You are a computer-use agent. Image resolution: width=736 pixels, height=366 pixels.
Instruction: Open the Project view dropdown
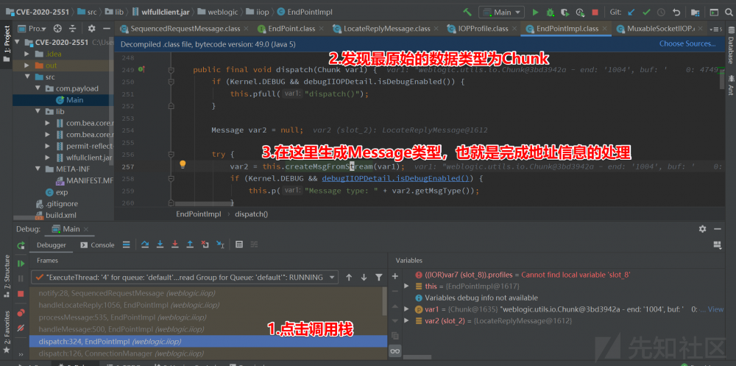[32, 29]
